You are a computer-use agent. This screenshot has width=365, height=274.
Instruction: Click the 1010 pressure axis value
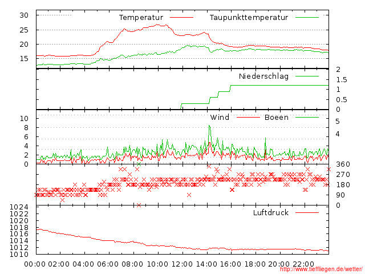(19, 254)
